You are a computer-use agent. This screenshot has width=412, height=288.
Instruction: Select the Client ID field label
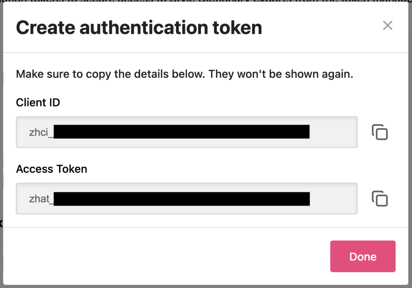coord(38,103)
